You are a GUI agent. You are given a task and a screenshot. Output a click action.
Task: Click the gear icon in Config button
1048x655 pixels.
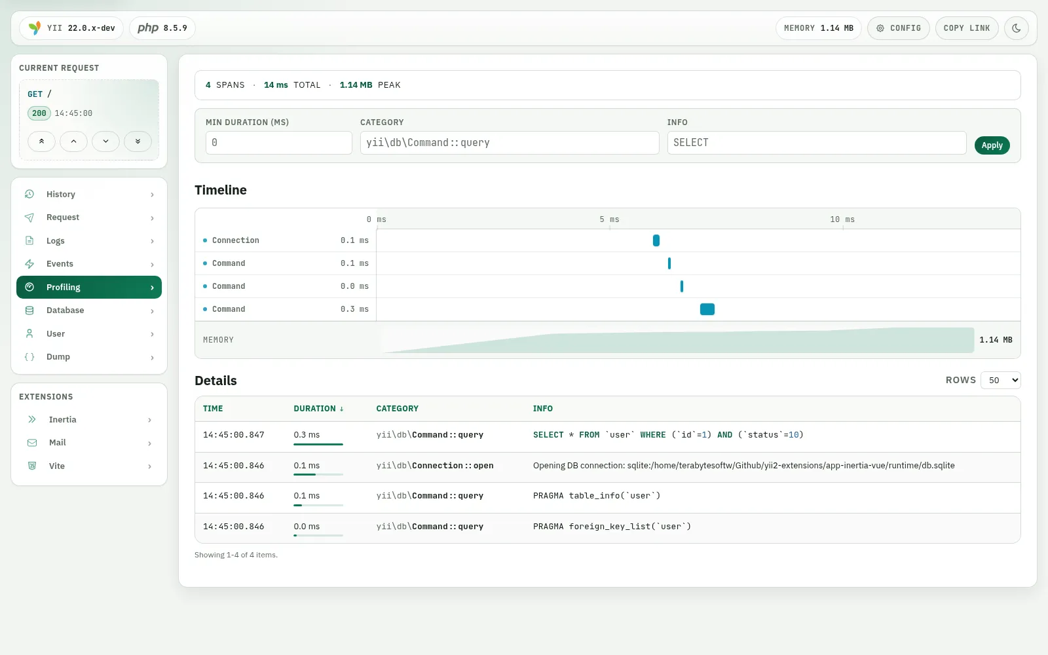tap(880, 28)
